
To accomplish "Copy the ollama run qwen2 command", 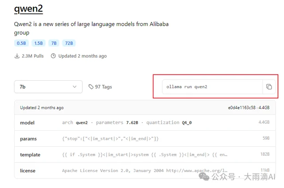I will [x=269, y=87].
